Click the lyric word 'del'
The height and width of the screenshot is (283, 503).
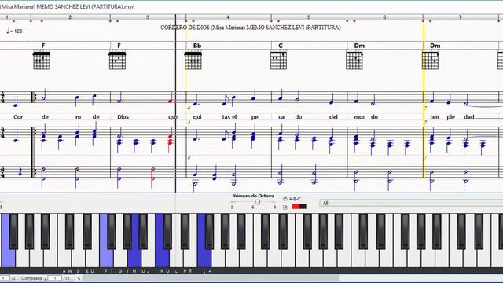pyautogui.click(x=333, y=117)
